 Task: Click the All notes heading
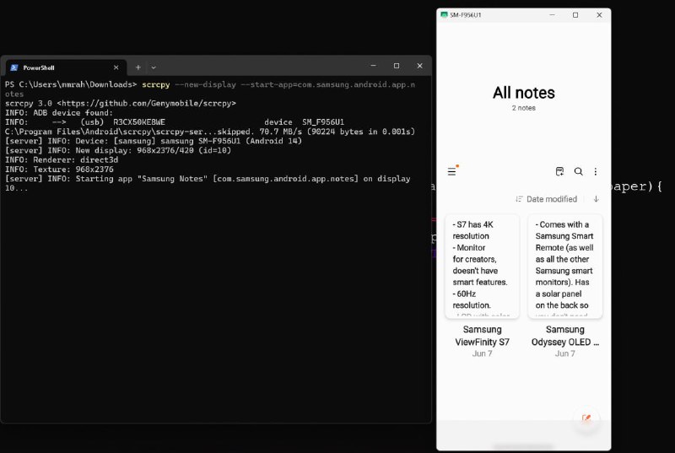point(523,93)
